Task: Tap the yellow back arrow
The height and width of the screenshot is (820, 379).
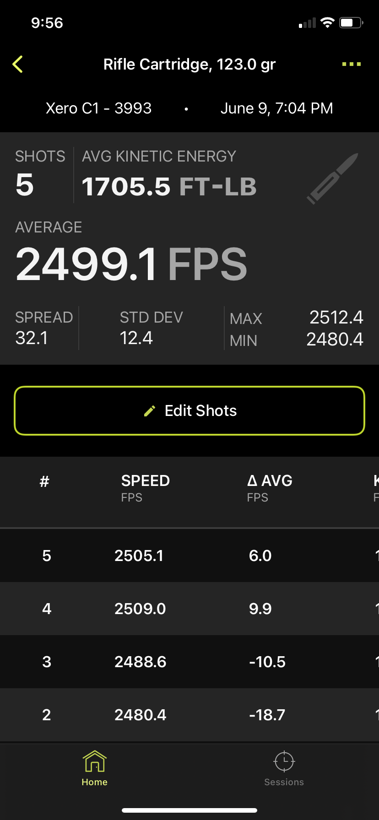Action: pyautogui.click(x=17, y=65)
